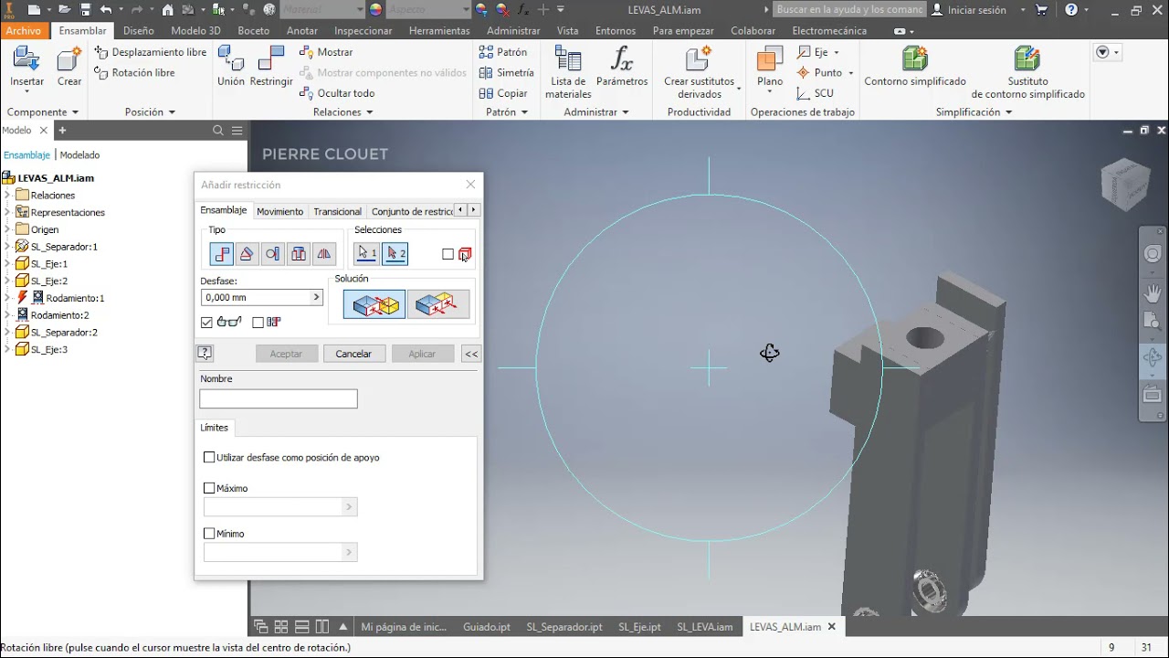The width and height of the screenshot is (1169, 658).
Task: Choose the Tangente constraint type icon
Action: 272,254
